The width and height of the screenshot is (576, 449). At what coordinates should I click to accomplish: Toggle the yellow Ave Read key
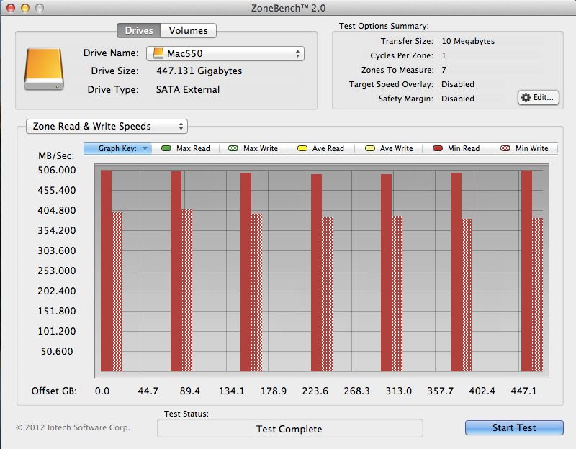[x=302, y=149]
